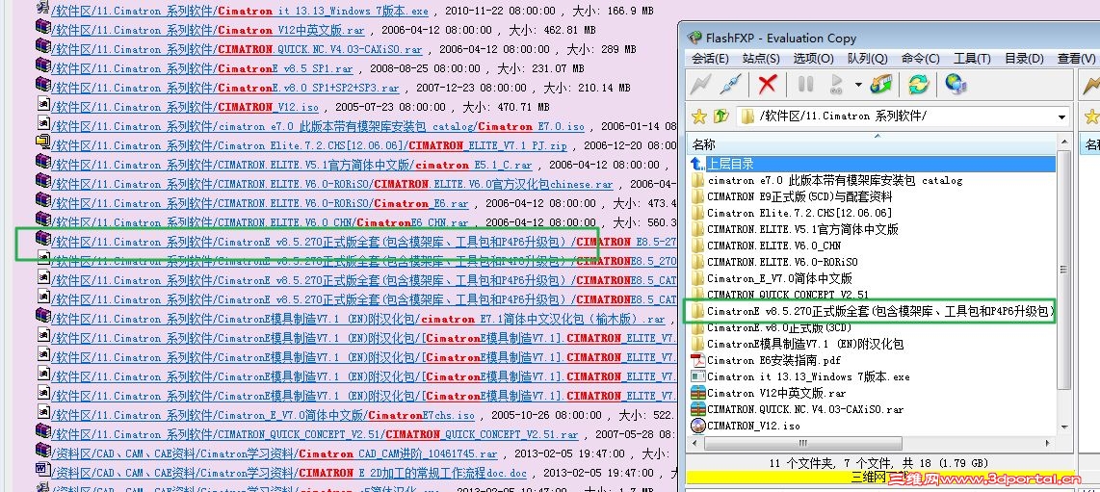Image resolution: width=1100 pixels, height=492 pixels.
Task: Select folder CIMATRON_QUICK_CONCEPT_V2.51 in FlashFXP
Action: point(788,295)
